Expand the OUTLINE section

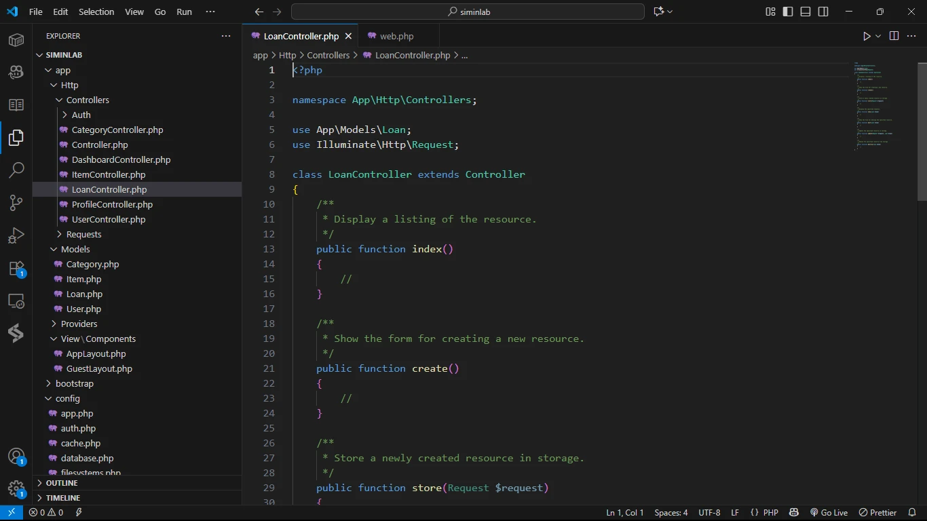click(x=62, y=483)
